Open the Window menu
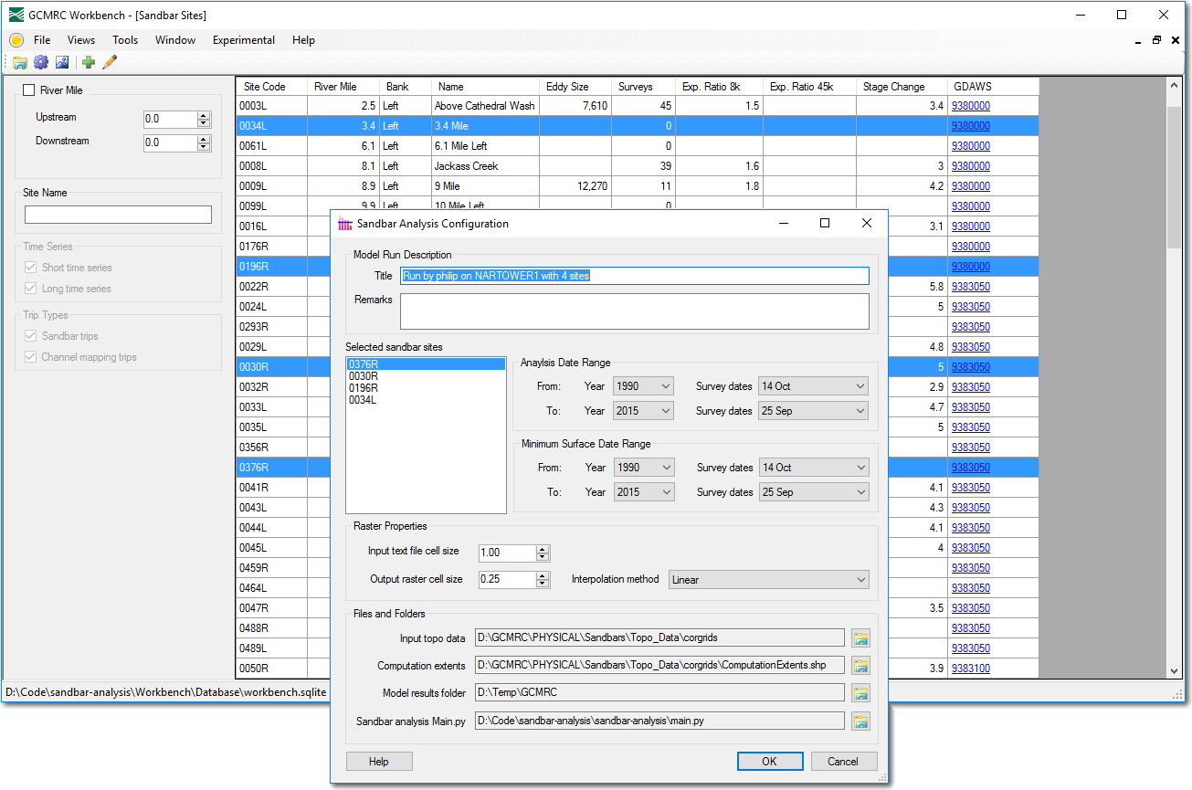The image size is (1192, 790). [175, 40]
